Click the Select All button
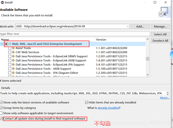The image size is (173, 128). [x=160, y=34]
